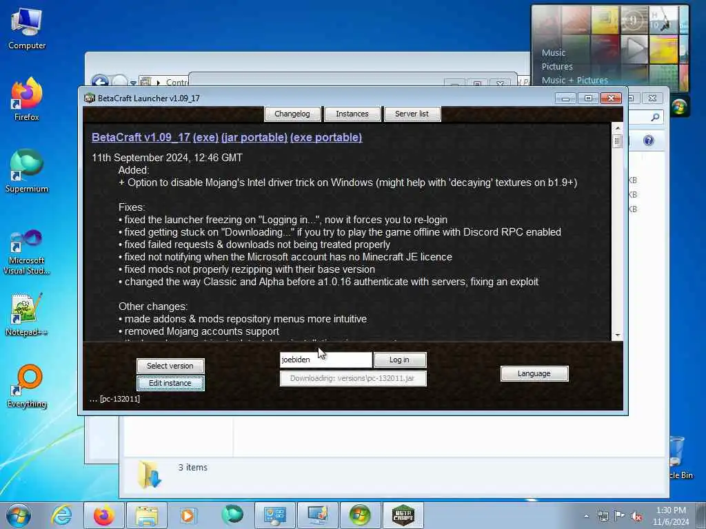706x529 pixels.
Task: Open Windows Explorer from the taskbar
Action: (x=146, y=515)
